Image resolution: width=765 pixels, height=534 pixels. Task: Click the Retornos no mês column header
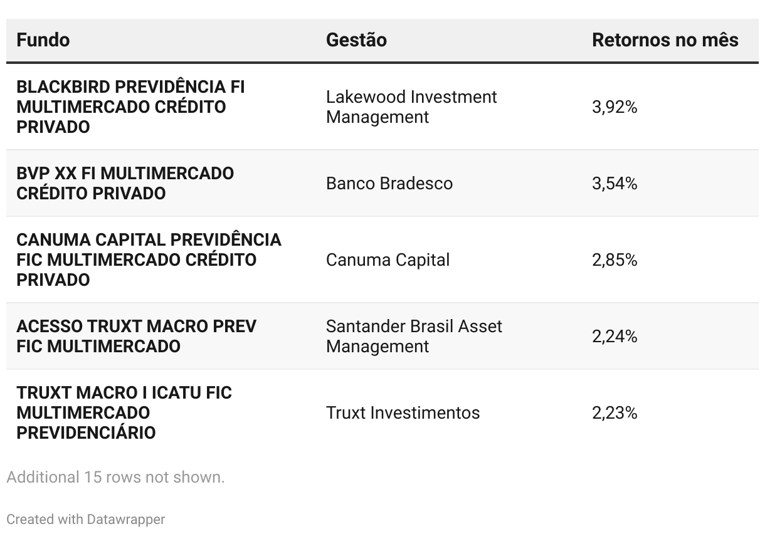[x=665, y=40]
